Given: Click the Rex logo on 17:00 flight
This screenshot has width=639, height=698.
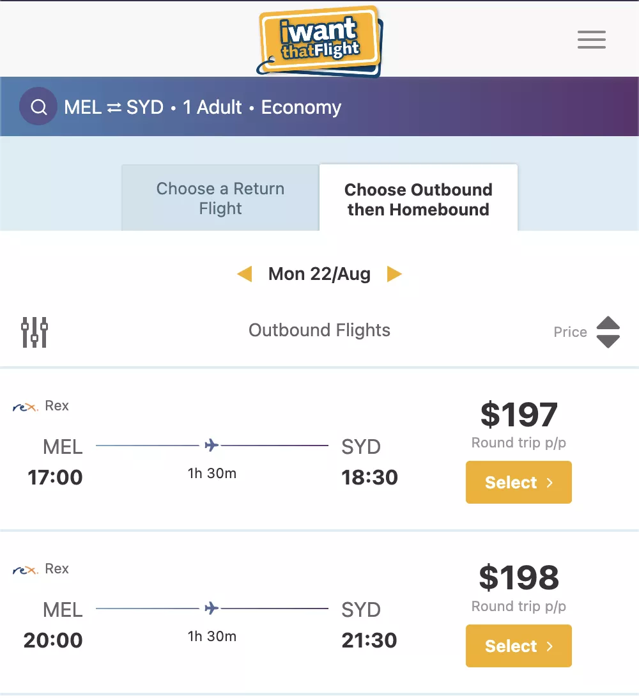Looking at the screenshot, I should (26, 407).
